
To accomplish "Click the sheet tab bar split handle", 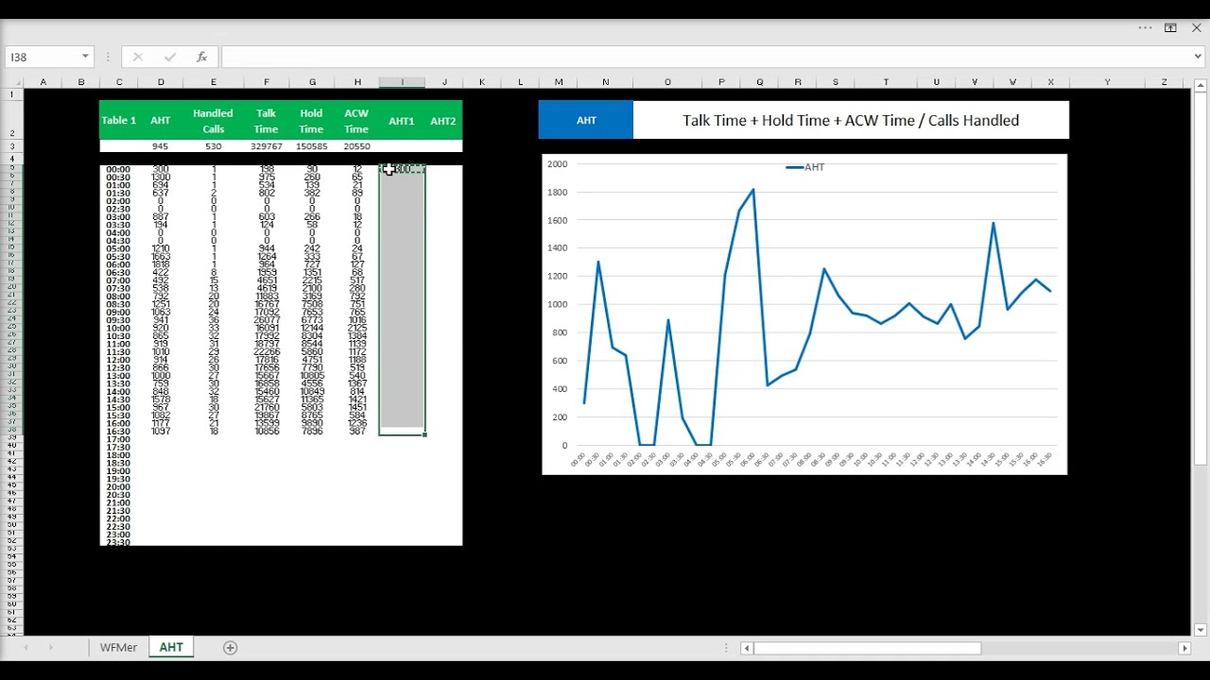I will point(727,648).
